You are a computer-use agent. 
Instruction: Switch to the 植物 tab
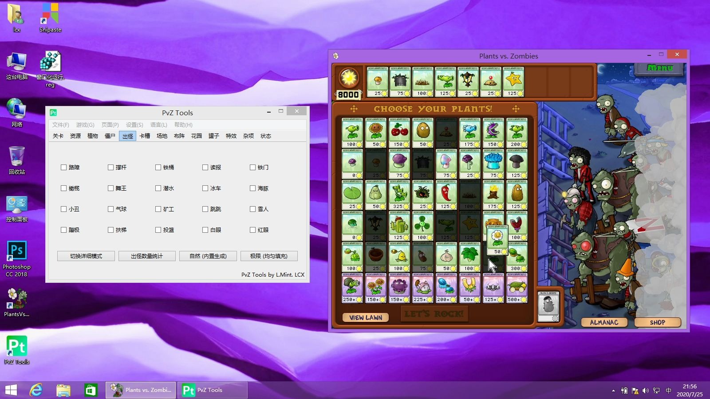click(93, 136)
